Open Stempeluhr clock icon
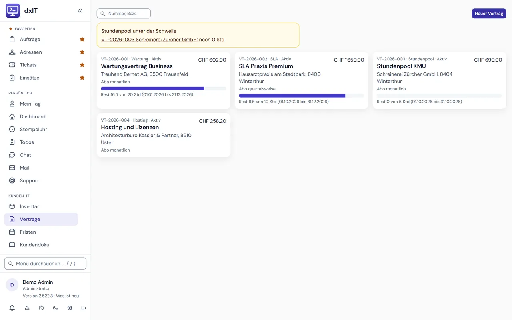 (12, 129)
